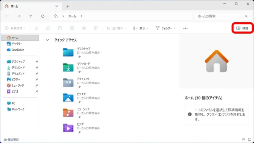Go back with the left arrow

[7, 16]
